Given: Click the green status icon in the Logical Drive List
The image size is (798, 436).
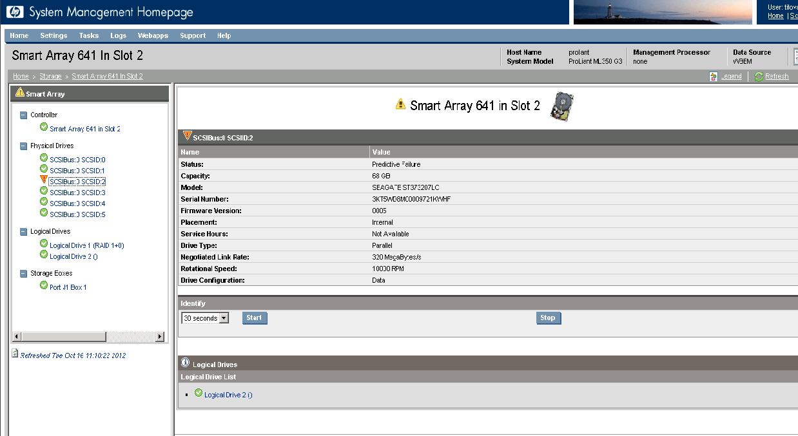Looking at the screenshot, I should coord(199,393).
